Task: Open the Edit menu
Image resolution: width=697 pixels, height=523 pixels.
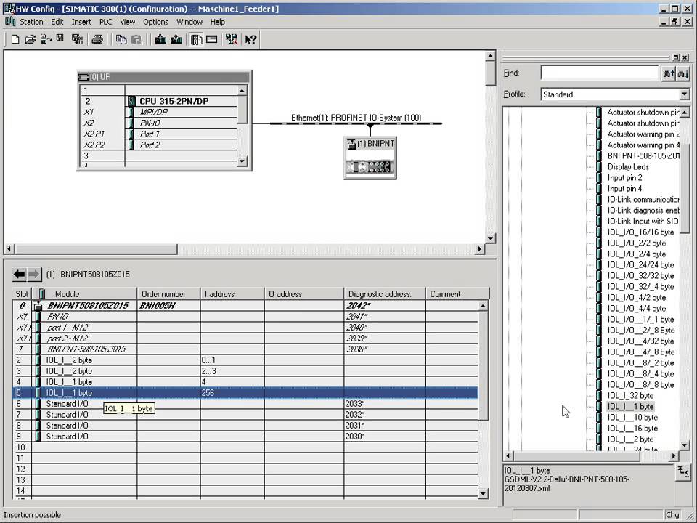Action: [57, 22]
